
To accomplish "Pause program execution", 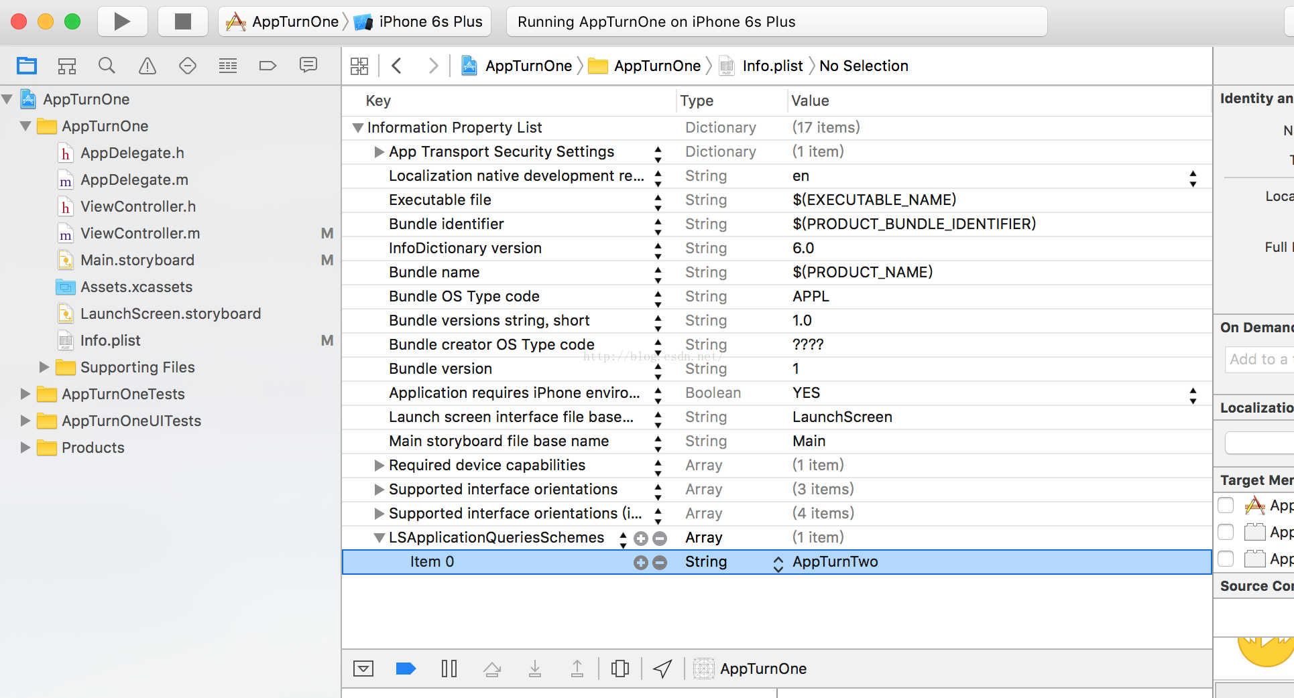I will 449,669.
